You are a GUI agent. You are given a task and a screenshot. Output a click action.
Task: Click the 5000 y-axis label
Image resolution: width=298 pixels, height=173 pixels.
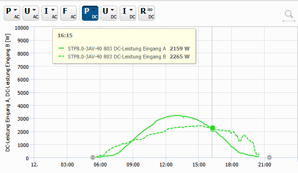pos(23,93)
